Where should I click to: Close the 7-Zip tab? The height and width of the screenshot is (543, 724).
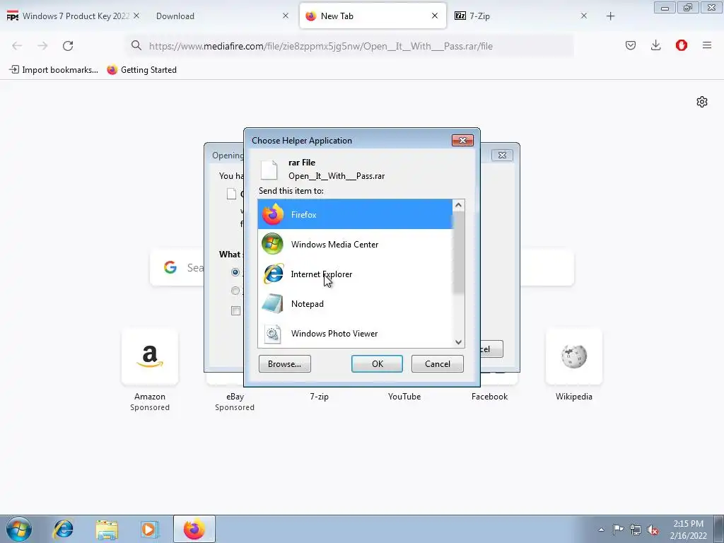point(583,16)
